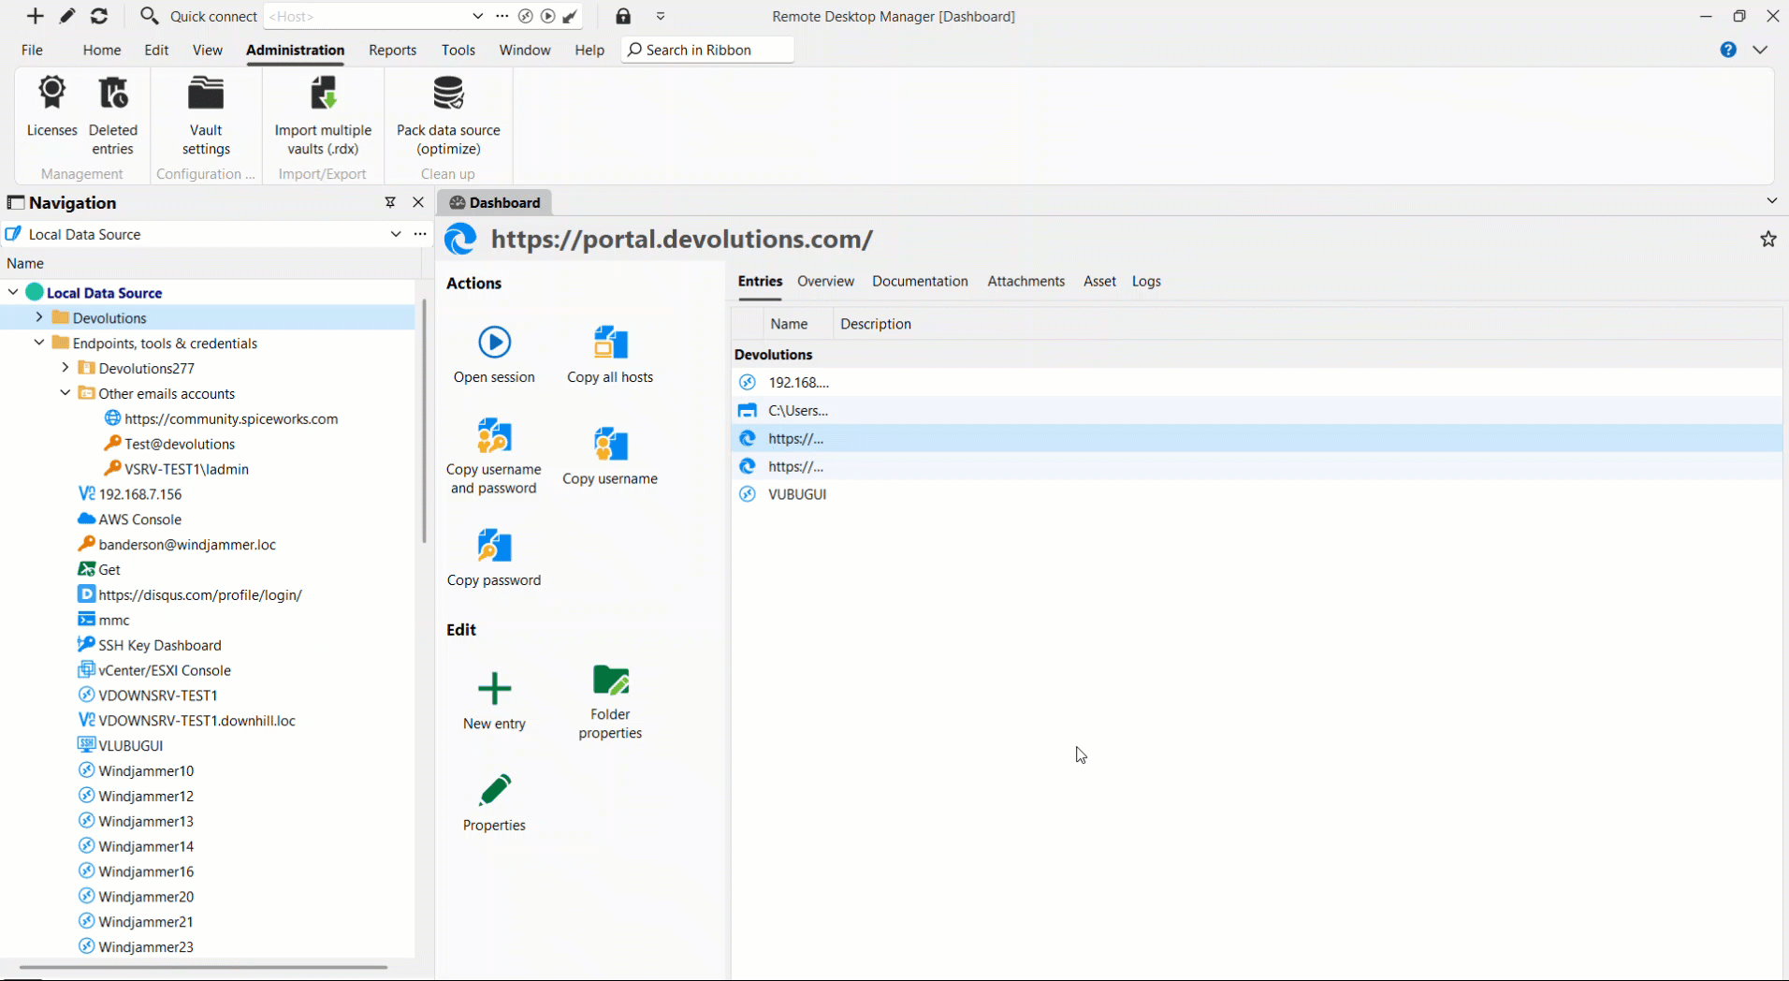
Task: Collapse the Other emails accounts folder
Action: pos(64,393)
